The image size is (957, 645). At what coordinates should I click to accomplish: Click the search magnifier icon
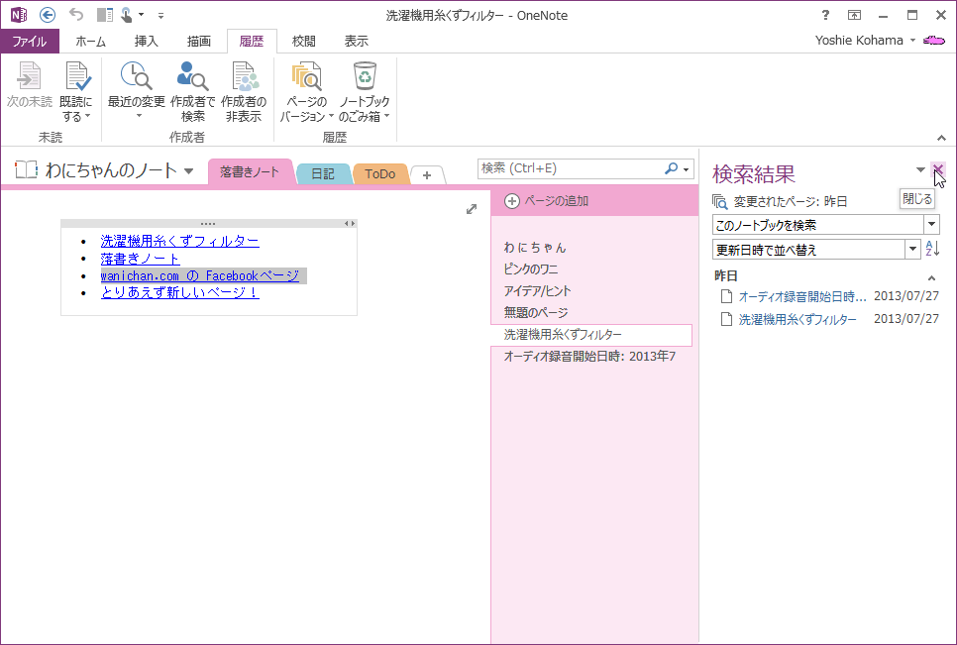(672, 168)
